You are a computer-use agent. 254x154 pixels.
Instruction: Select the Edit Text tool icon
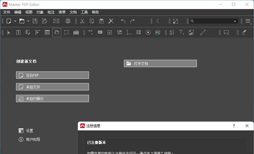click(x=18, y=32)
